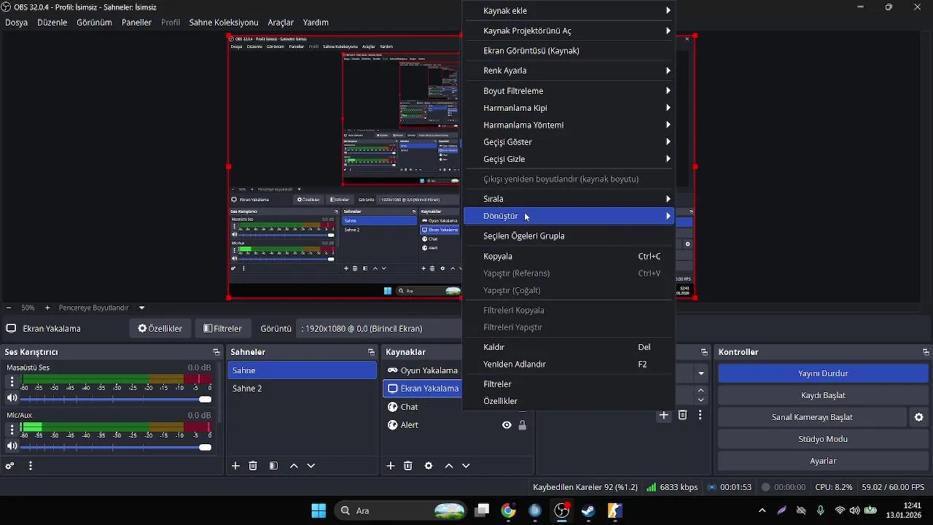Toggle lock for Alert source
The image size is (933, 525).
point(523,425)
